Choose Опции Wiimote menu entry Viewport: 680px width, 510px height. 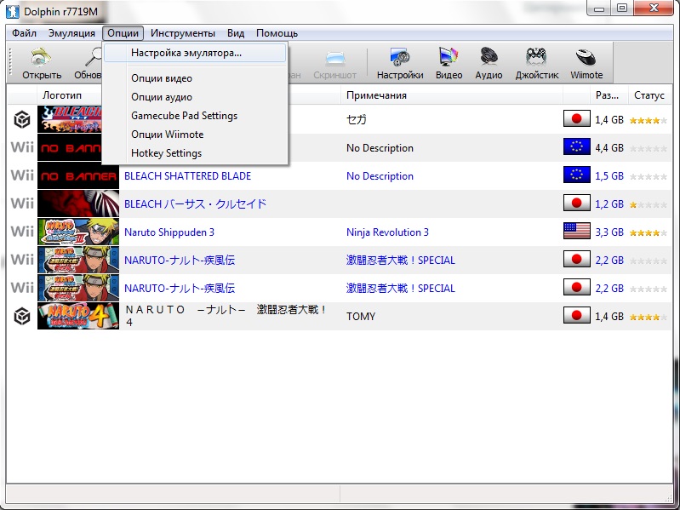(195, 135)
